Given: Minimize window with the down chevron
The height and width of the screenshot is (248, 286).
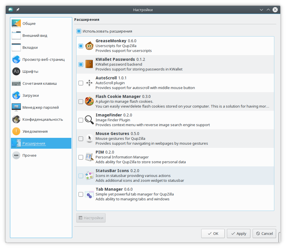Looking at the screenshot, I should 261,10.
